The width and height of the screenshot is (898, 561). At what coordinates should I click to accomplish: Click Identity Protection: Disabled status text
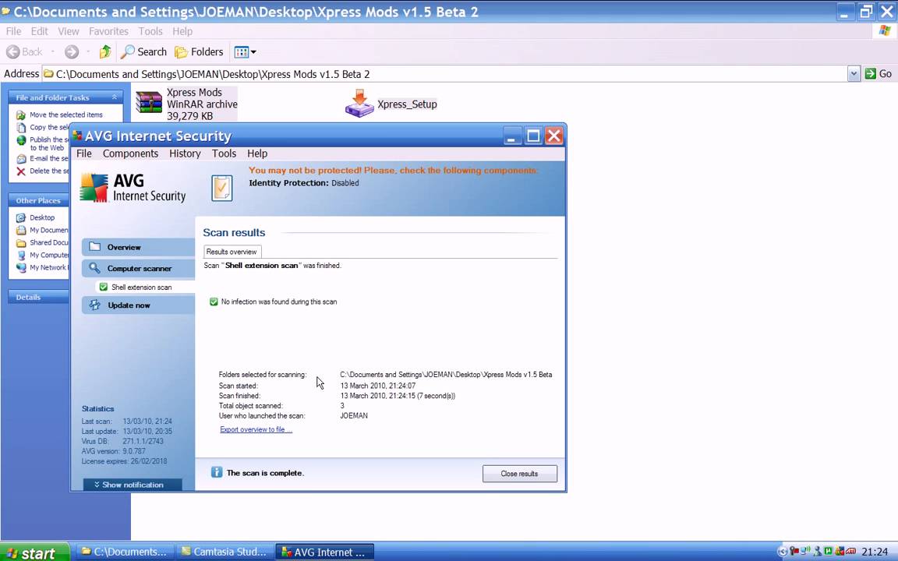pos(303,183)
